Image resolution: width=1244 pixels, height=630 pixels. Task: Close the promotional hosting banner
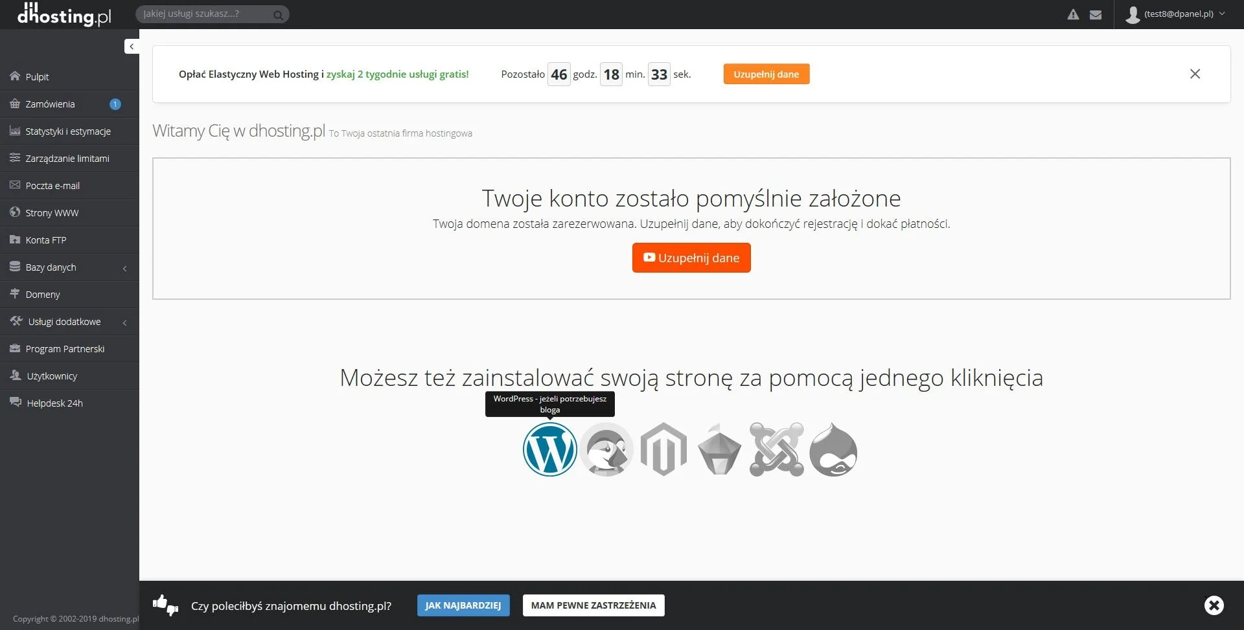(1195, 74)
